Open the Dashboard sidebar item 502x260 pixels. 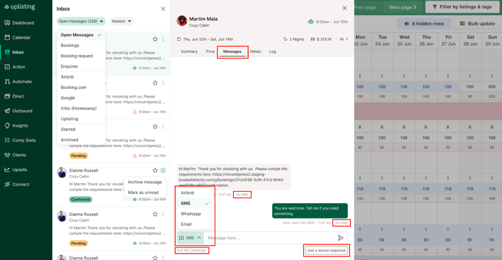point(20,23)
